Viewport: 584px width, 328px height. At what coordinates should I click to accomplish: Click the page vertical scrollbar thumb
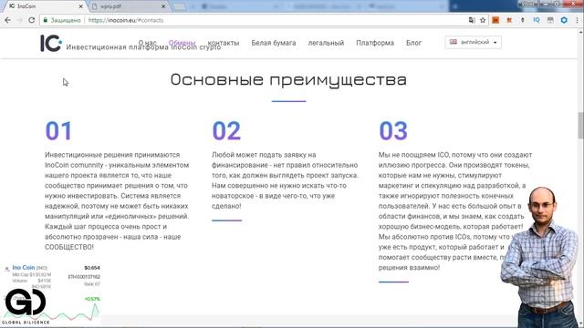[x=580, y=125]
